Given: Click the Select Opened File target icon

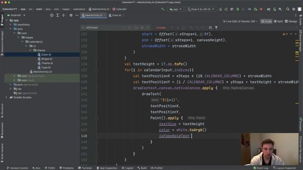Looking at the screenshot, I should click(x=52, y=15).
